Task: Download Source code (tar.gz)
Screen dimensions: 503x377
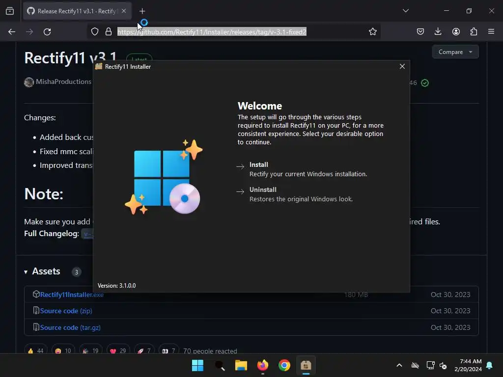Action: (70, 327)
